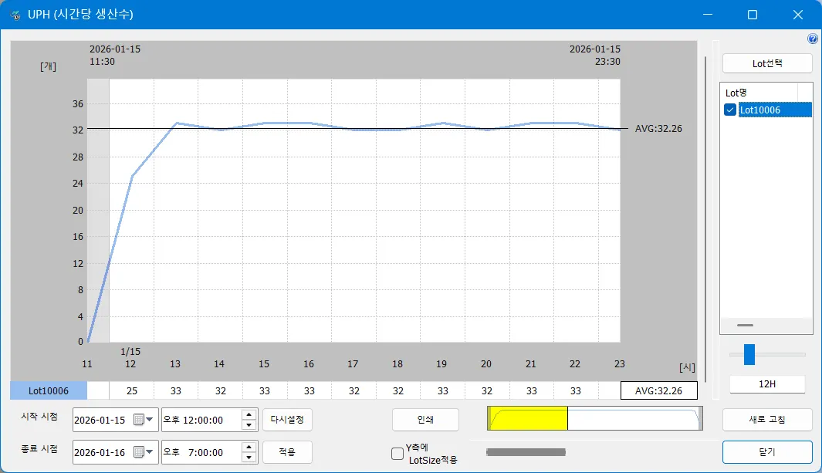
Task: Enable Y-axis LotSize apply checkbox
Action: coord(397,454)
